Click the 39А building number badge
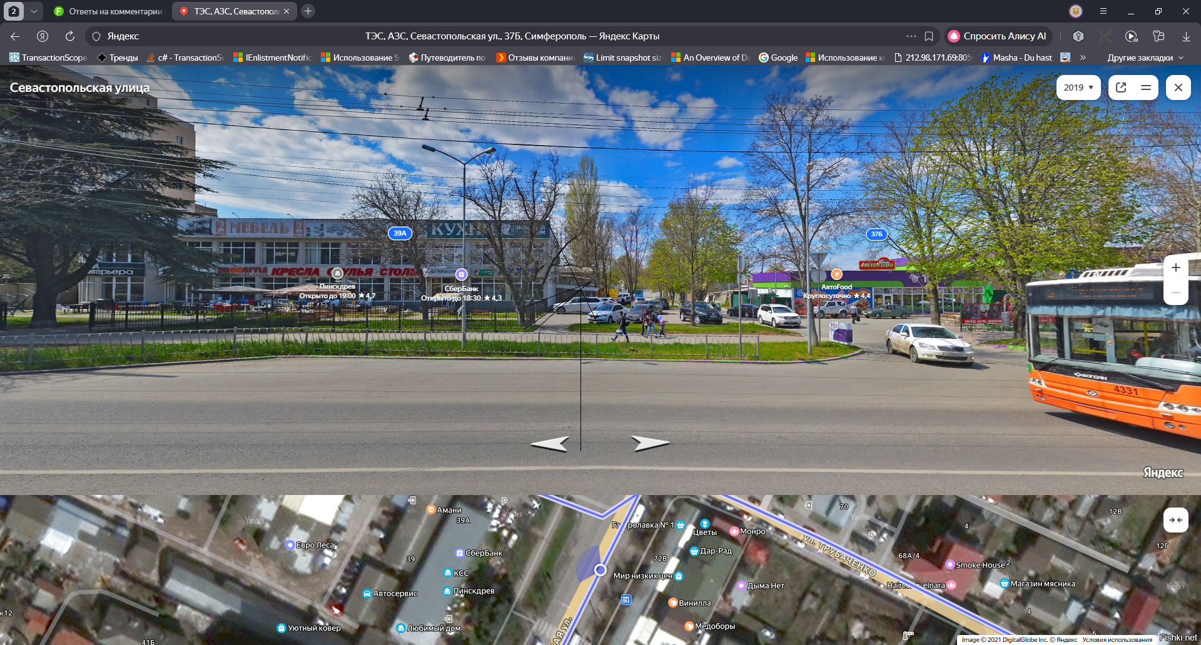The width and height of the screenshot is (1201, 645). click(x=400, y=233)
